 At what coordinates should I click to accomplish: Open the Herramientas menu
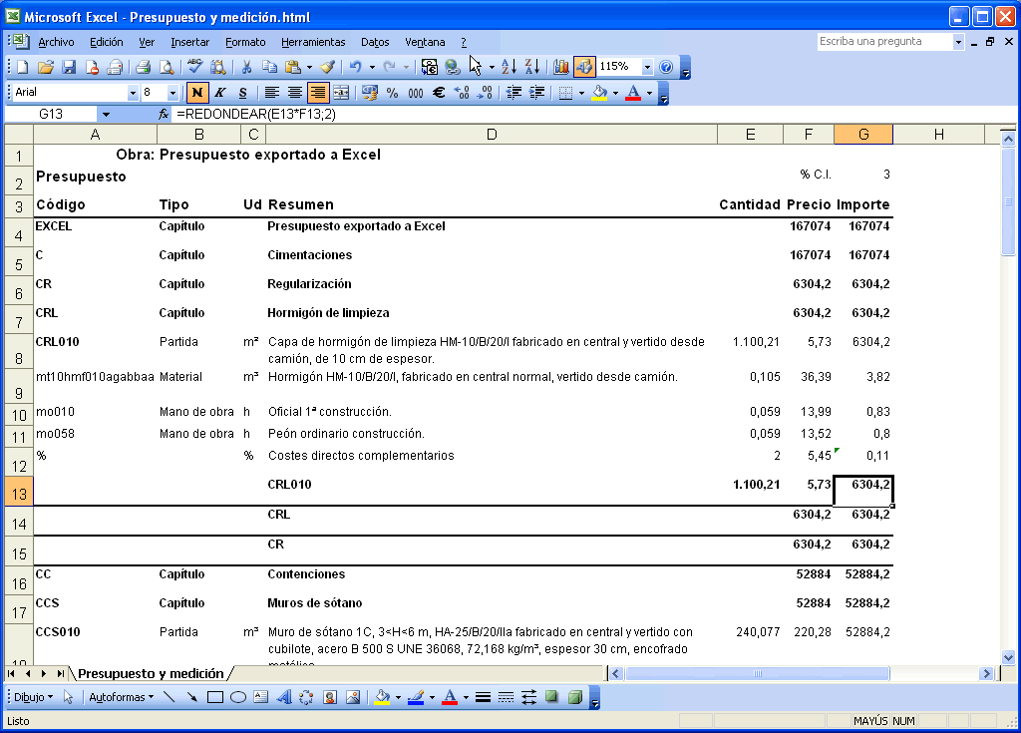[313, 42]
